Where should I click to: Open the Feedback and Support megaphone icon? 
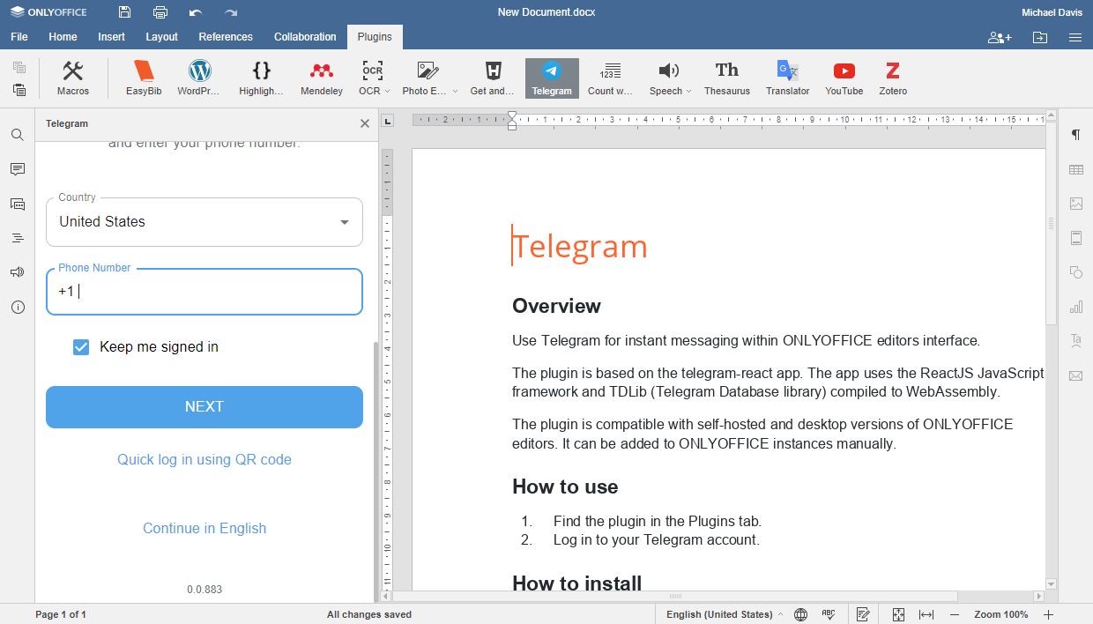click(x=18, y=272)
